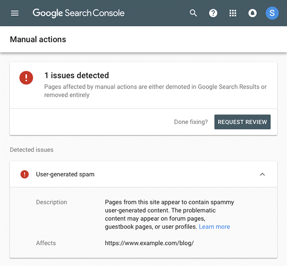Screen dimensions: 287x266
Task: Click the Google Search Console logo
Action: [x=78, y=13]
